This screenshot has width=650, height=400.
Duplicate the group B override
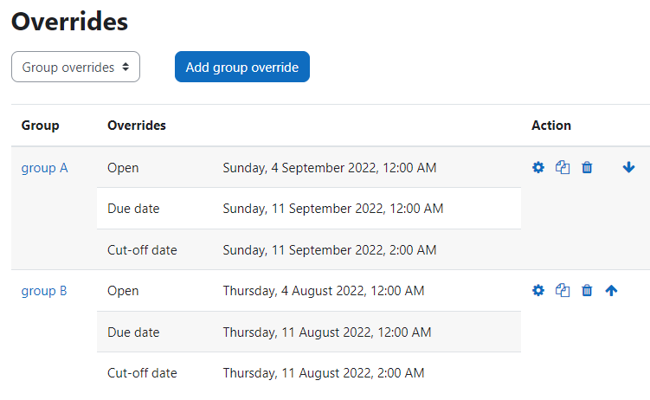coord(563,290)
